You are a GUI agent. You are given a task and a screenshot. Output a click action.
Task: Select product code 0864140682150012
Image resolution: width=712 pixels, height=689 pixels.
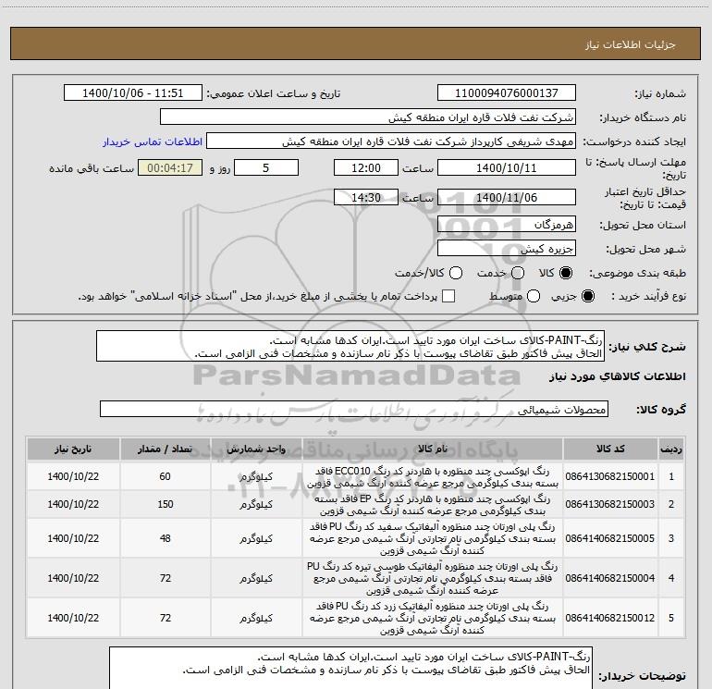tap(610, 618)
